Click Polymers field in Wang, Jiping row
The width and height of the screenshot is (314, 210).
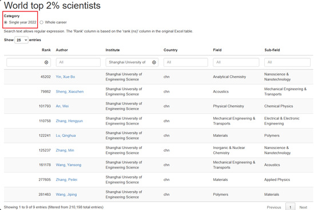(221, 195)
